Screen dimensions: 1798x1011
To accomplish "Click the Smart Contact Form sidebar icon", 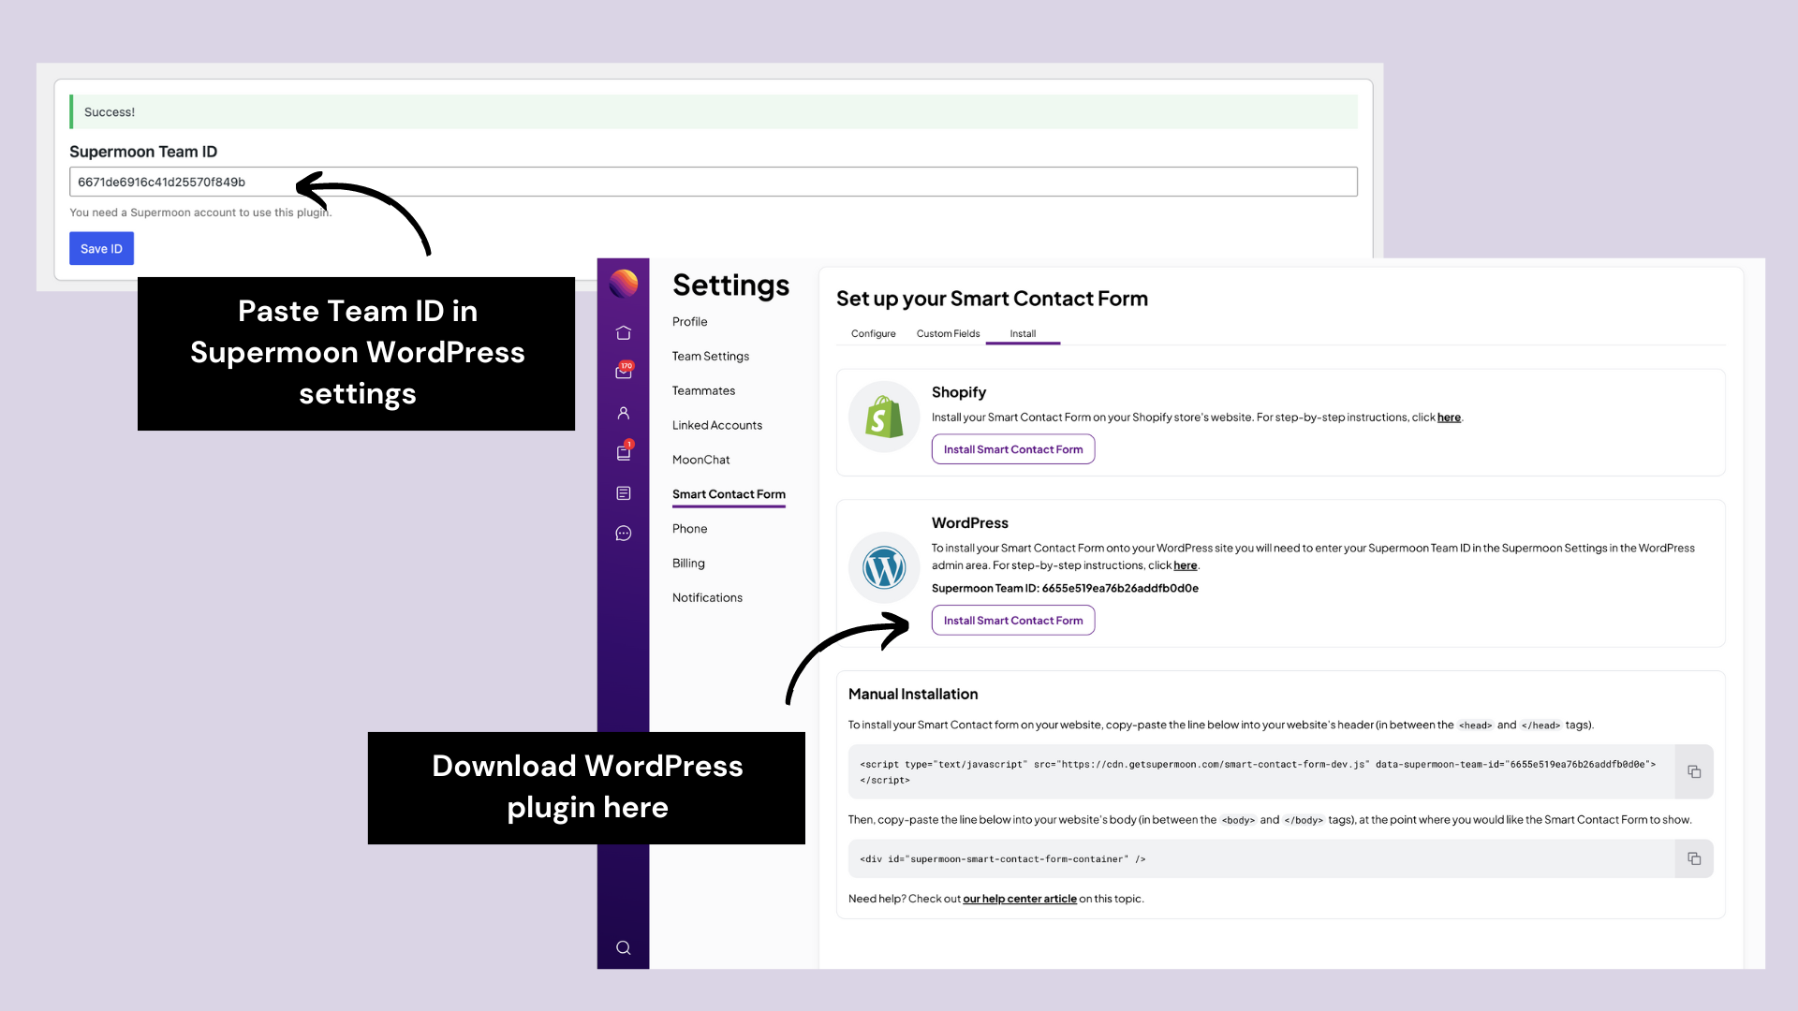I will 623,492.
